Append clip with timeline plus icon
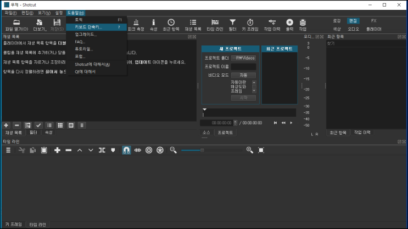The width and height of the screenshot is (408, 229). click(57, 150)
